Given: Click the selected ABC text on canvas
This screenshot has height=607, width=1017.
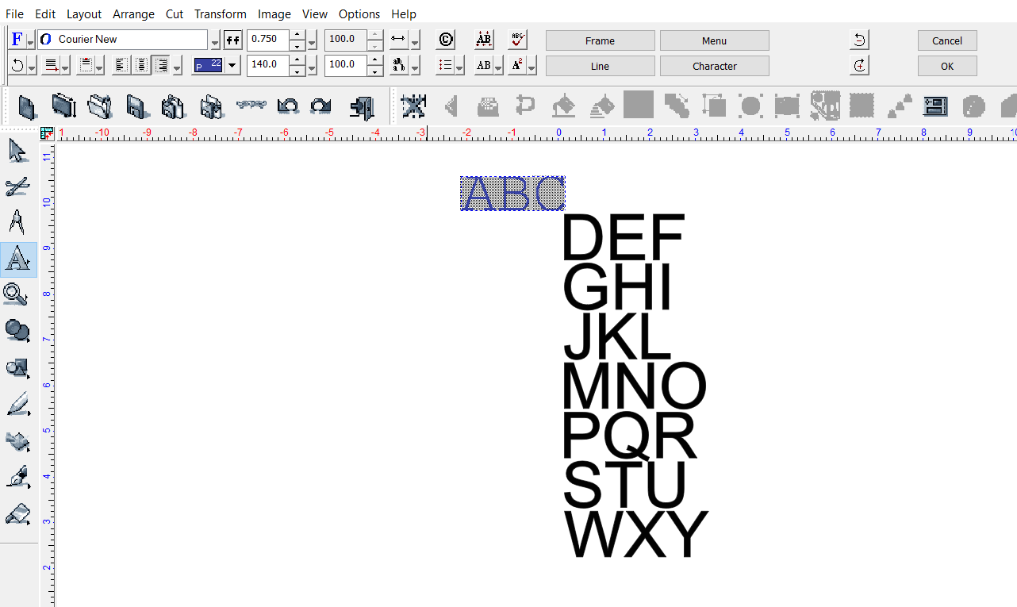Looking at the screenshot, I should pyautogui.click(x=512, y=194).
